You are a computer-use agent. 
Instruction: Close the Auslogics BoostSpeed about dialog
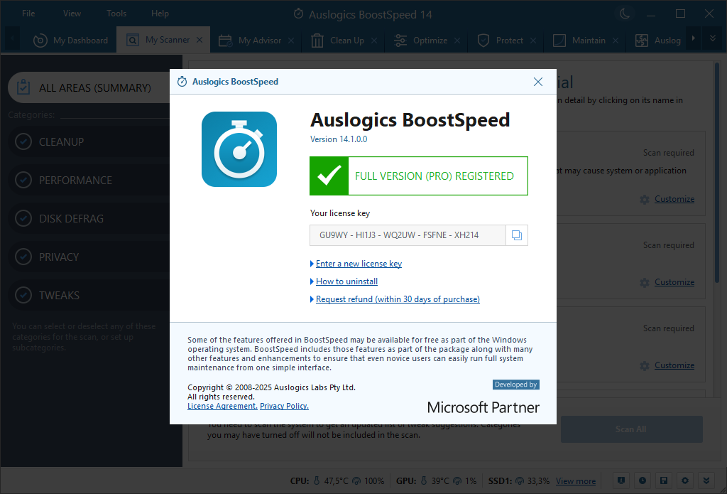(538, 82)
